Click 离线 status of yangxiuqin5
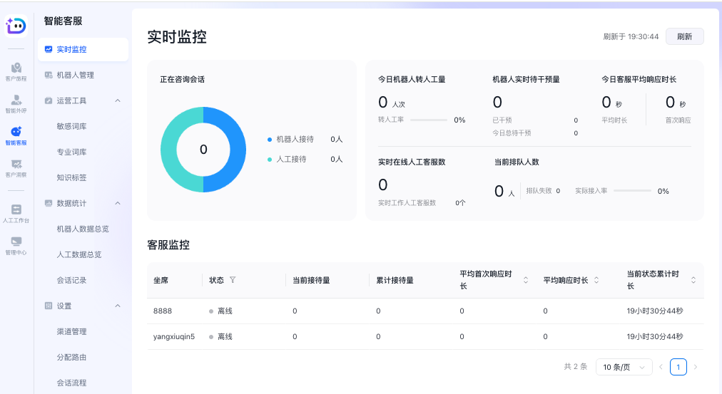Viewport: 722px width, 394px height. tap(221, 337)
